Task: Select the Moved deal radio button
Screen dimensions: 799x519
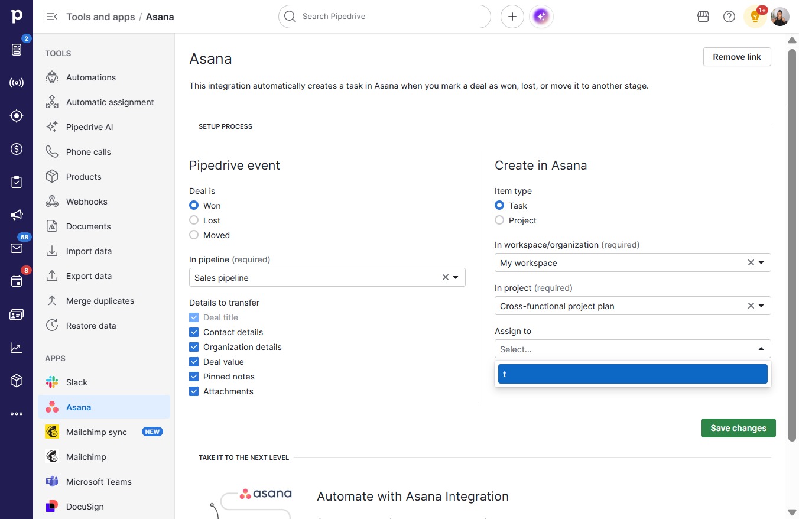Action: click(194, 235)
